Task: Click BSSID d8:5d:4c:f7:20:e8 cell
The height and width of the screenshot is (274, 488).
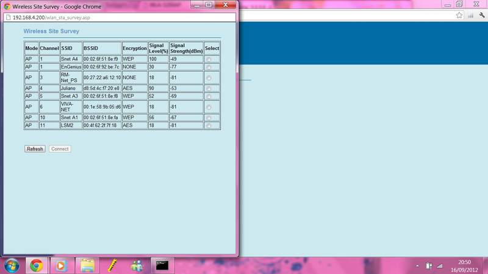Action: tap(102, 88)
